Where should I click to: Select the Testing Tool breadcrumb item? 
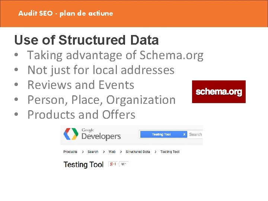click(170, 151)
